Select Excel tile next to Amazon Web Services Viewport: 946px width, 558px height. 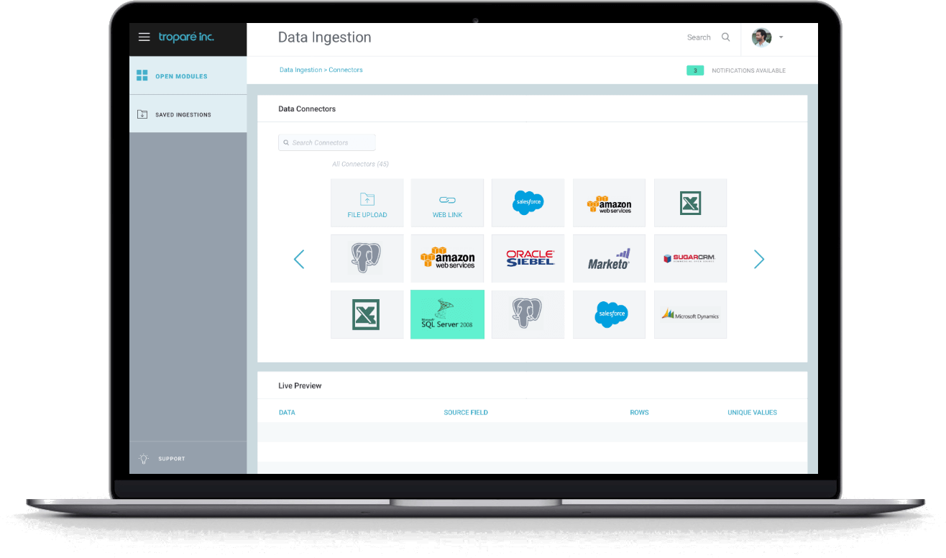690,203
